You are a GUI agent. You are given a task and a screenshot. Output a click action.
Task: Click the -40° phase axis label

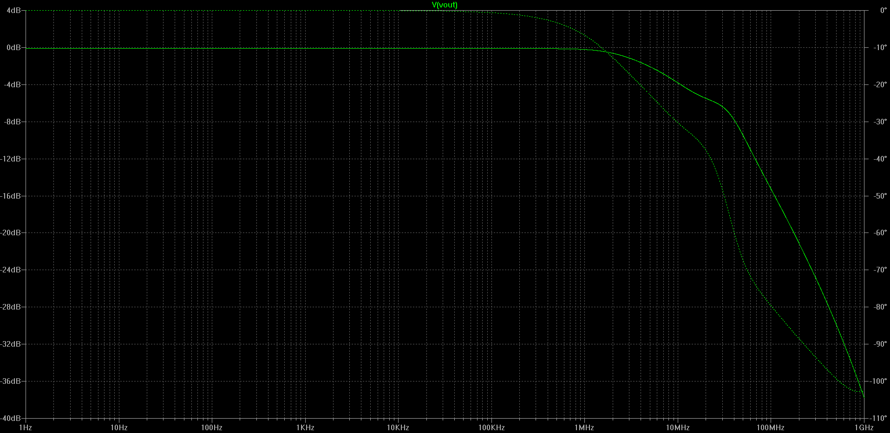[x=880, y=159]
